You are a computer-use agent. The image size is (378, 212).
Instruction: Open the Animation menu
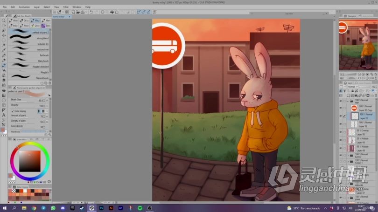click(x=24, y=7)
